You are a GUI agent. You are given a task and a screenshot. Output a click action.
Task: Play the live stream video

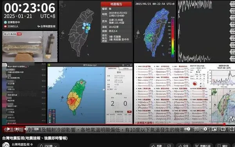coord(9,129)
